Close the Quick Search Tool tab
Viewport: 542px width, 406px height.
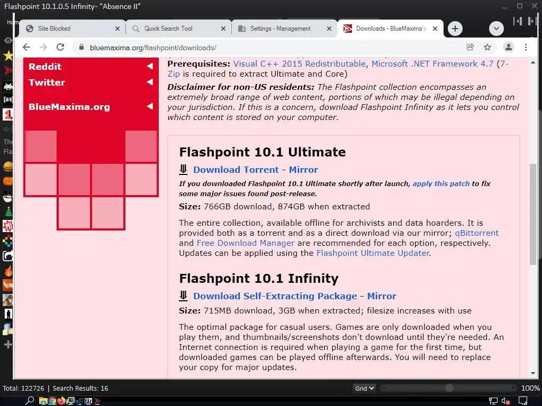[223, 29]
